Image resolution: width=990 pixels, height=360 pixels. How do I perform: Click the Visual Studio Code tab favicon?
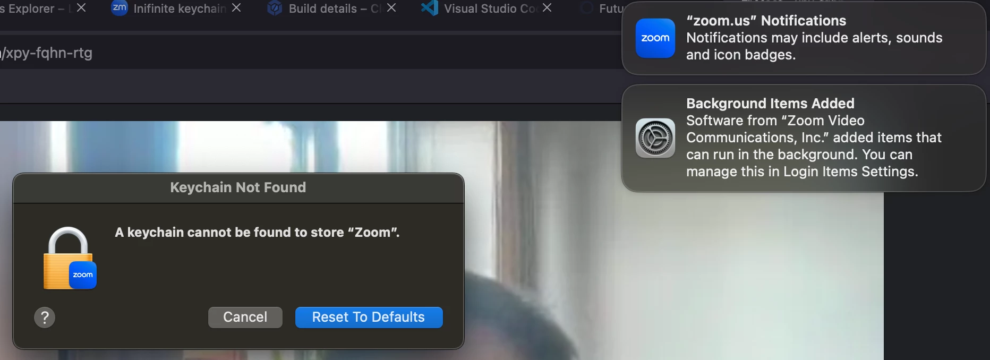click(430, 8)
